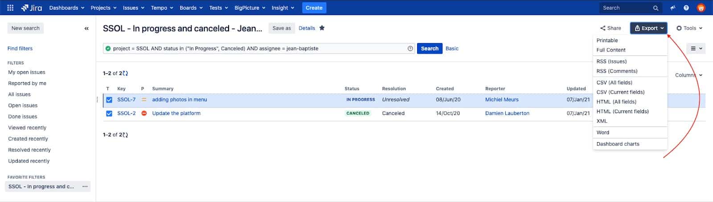This screenshot has height=202, width=713.
Task: Collapse the sidebar with double chevron icon
Action: tap(86, 28)
